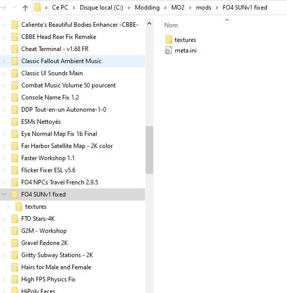
Task: Click the address bar folder icon
Action: [x=37, y=8]
